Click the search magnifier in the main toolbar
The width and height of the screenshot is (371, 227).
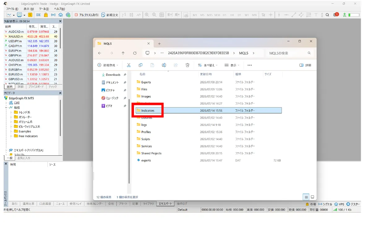[x=327, y=15]
